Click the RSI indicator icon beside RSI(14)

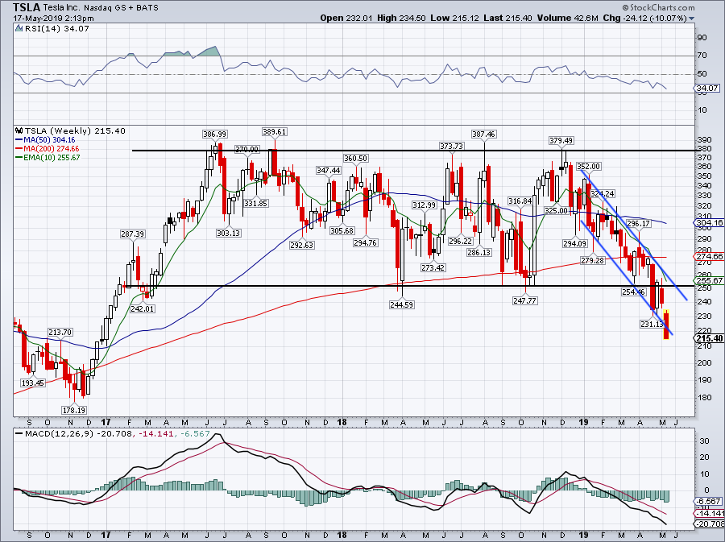19,28
